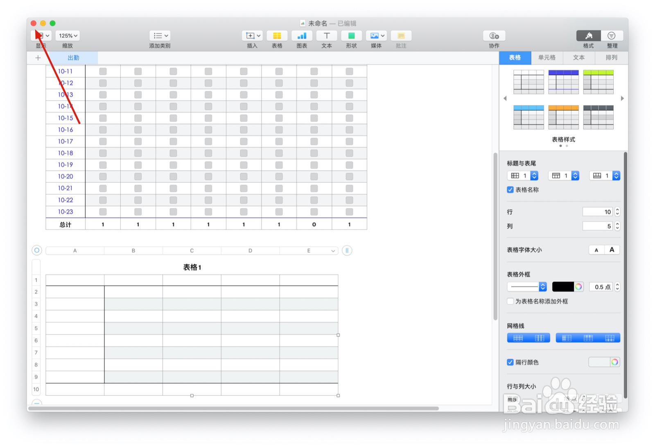Select the 出勤 sheet tab
The width and height of the screenshot is (655, 447).
tap(73, 58)
